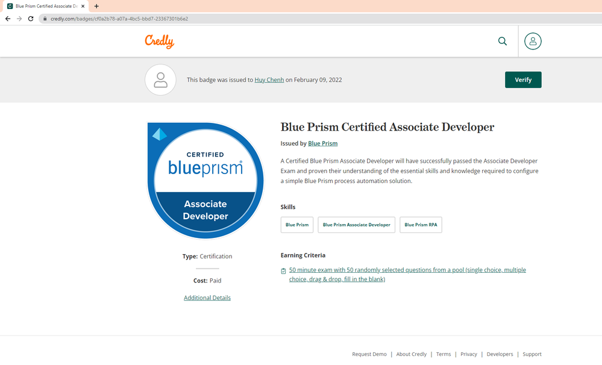Click the badge recipient avatar placeholder
Screen dimensions: 602x365
pos(160,80)
